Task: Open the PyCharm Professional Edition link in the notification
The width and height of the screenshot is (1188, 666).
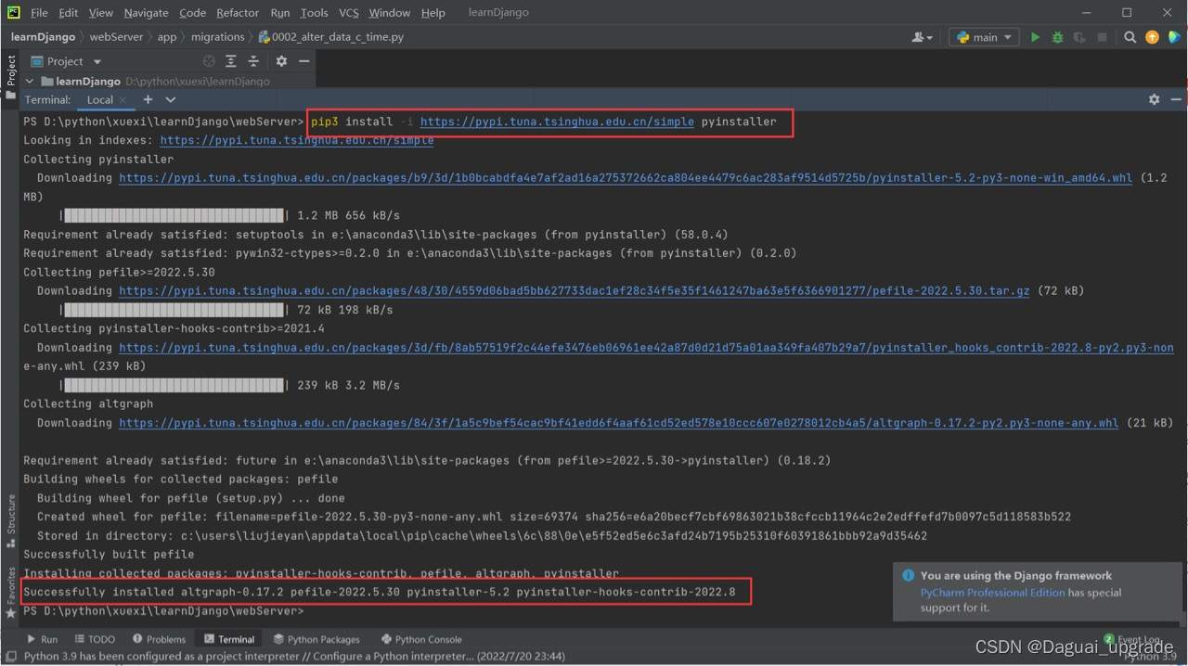Action: pyautogui.click(x=992, y=592)
